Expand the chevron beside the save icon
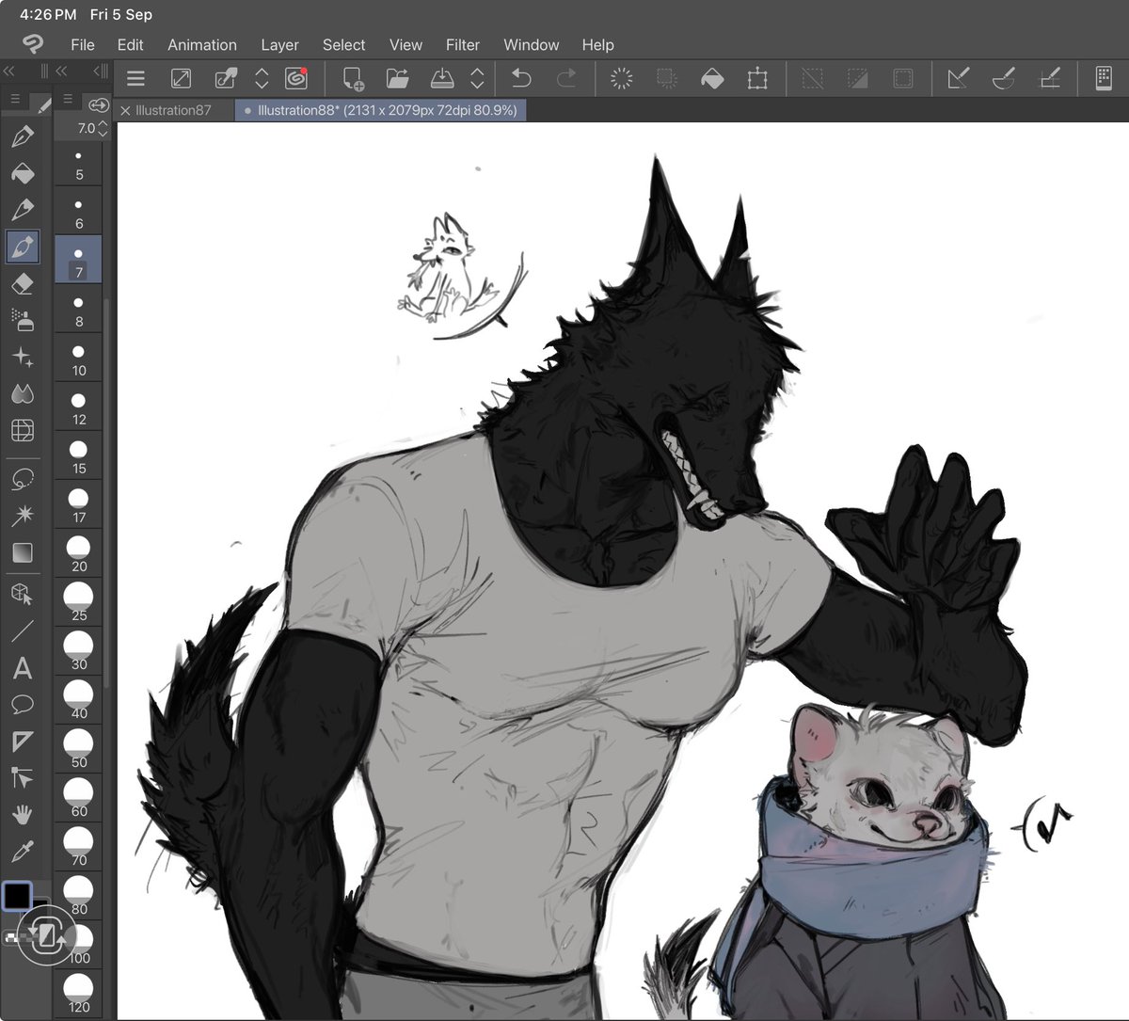This screenshot has width=1129, height=1021. click(x=478, y=78)
